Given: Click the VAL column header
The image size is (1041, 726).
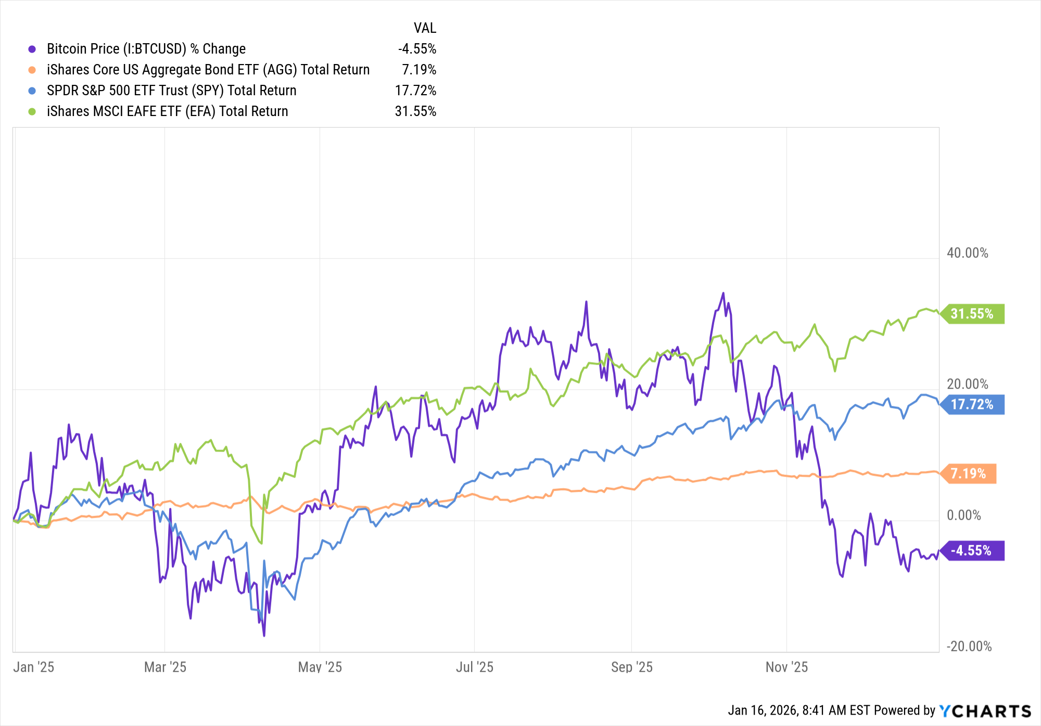Looking at the screenshot, I should pyautogui.click(x=425, y=28).
